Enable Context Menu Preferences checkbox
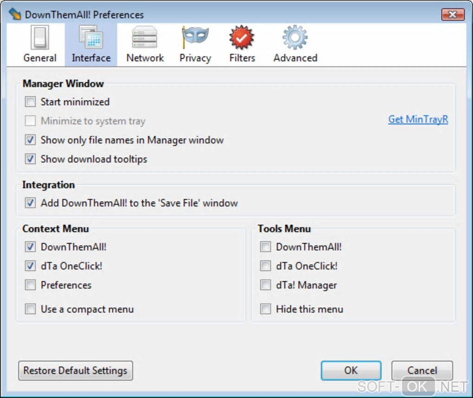The height and width of the screenshot is (398, 473). click(x=30, y=285)
